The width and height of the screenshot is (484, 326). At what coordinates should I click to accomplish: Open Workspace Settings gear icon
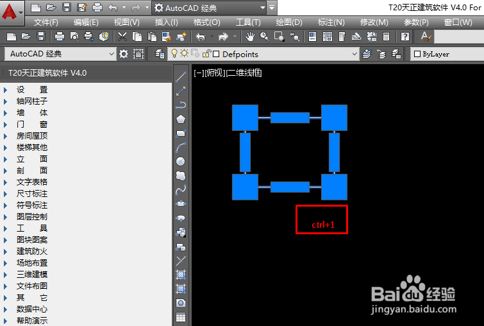pyautogui.click(x=124, y=54)
